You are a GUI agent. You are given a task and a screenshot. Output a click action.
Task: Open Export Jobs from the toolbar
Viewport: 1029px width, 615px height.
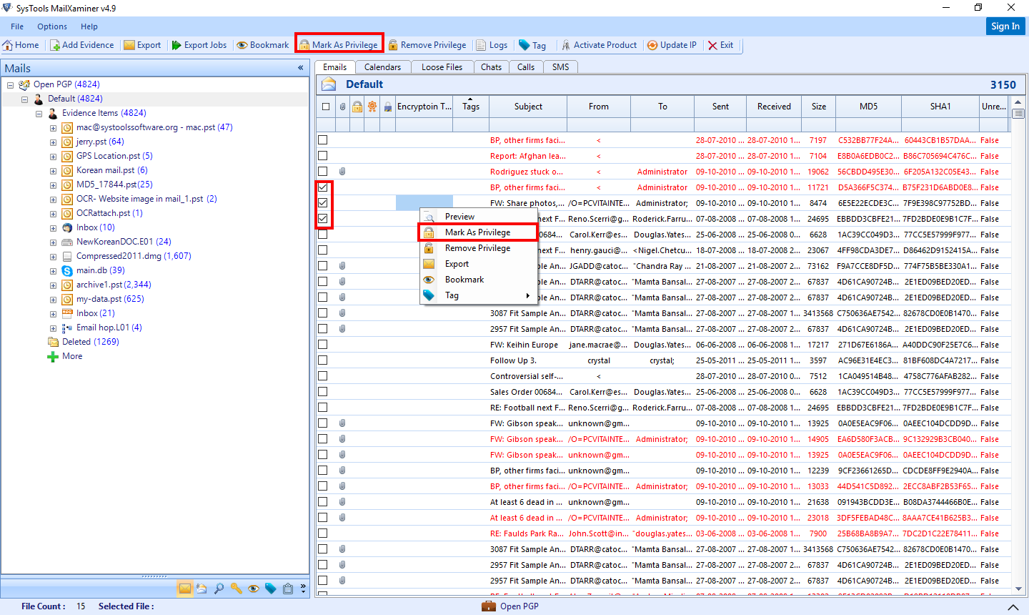199,45
